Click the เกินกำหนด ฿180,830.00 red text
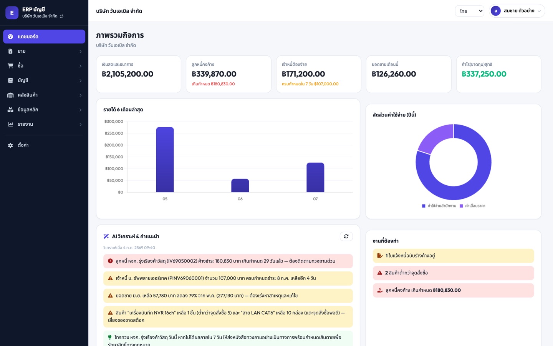Image resolution: width=553 pixels, height=346 pixels. [213, 84]
